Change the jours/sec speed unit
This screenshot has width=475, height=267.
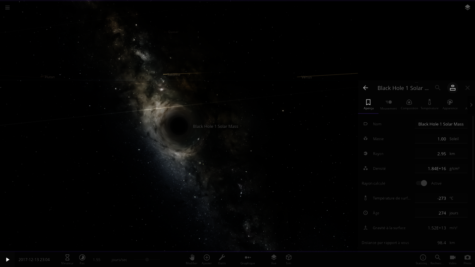pos(119,260)
